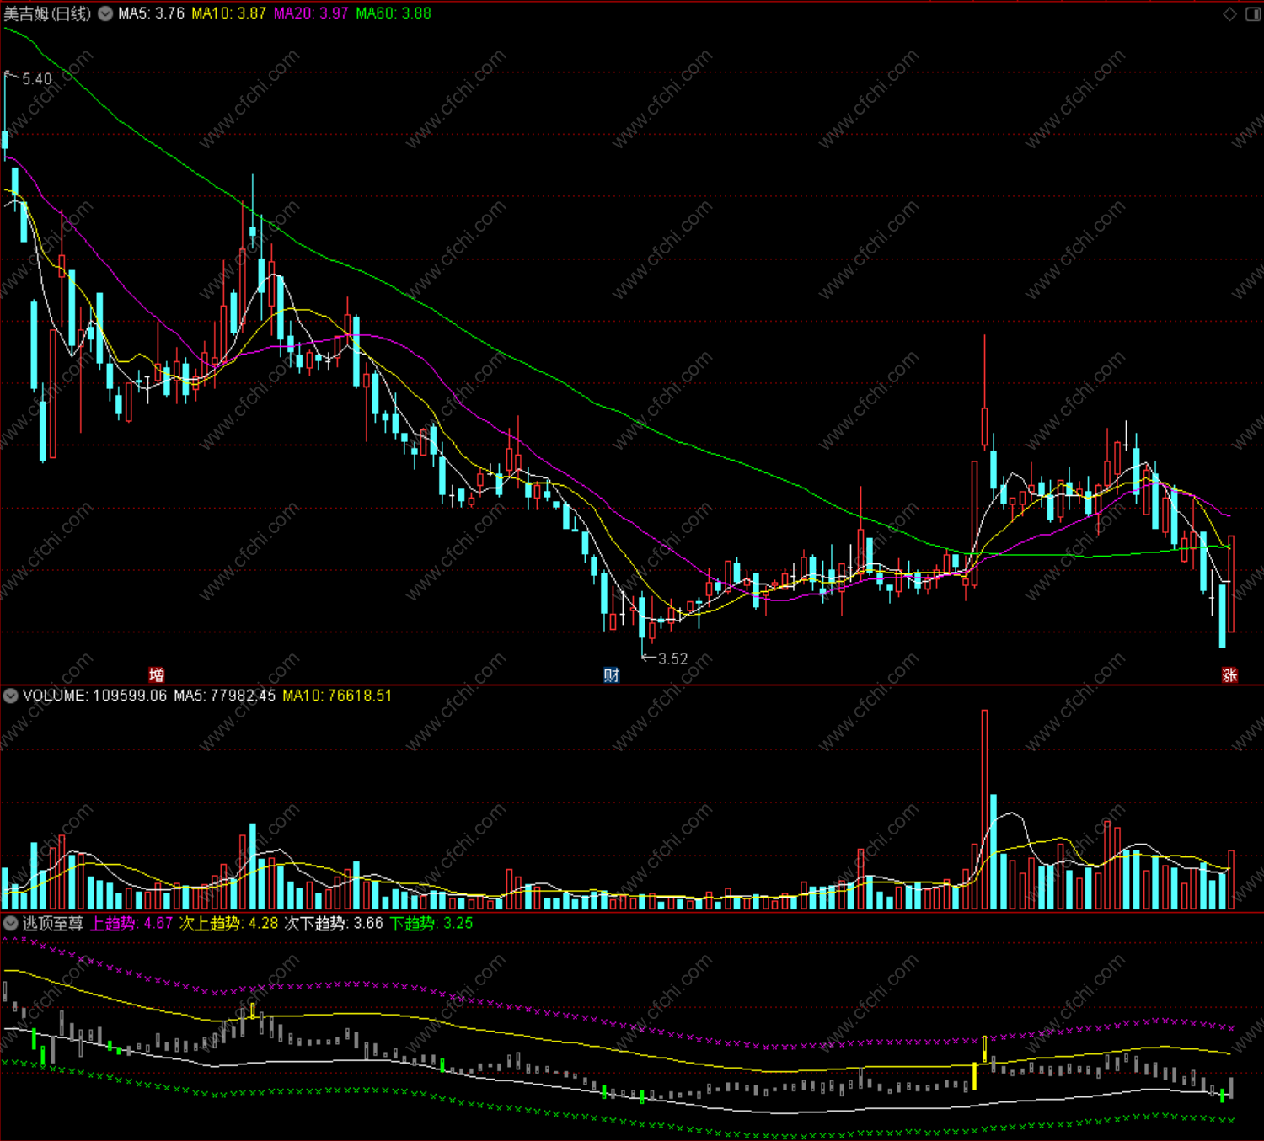Click the VOLUME: 109599.06 readout
Image resolution: width=1264 pixels, height=1141 pixels.
pos(95,696)
